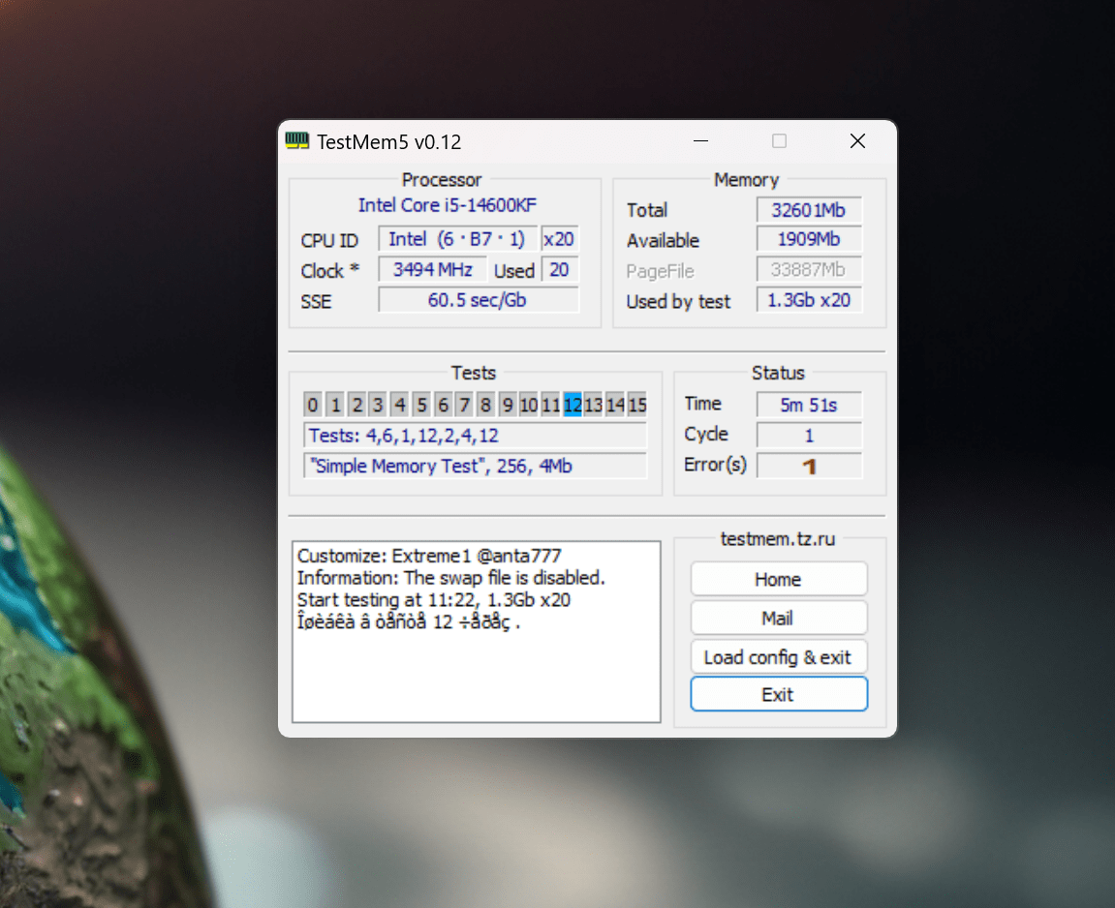Click the swap file is disabled log line

click(450, 578)
